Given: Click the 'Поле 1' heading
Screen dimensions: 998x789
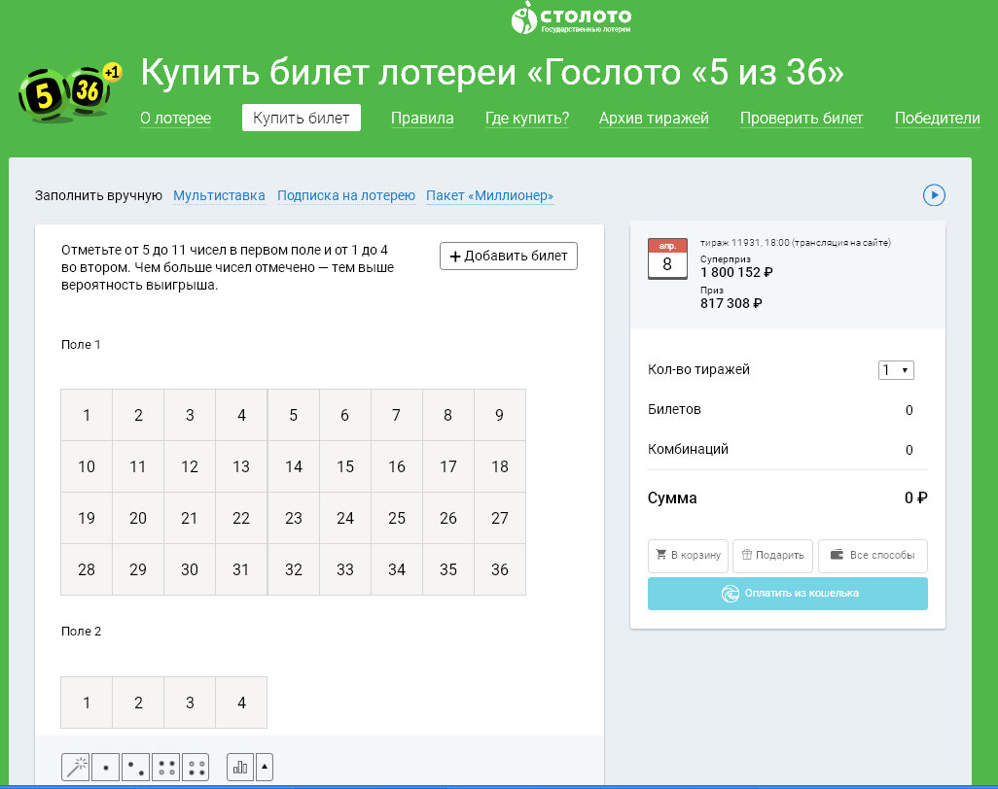Looking at the screenshot, I should click(x=81, y=345).
